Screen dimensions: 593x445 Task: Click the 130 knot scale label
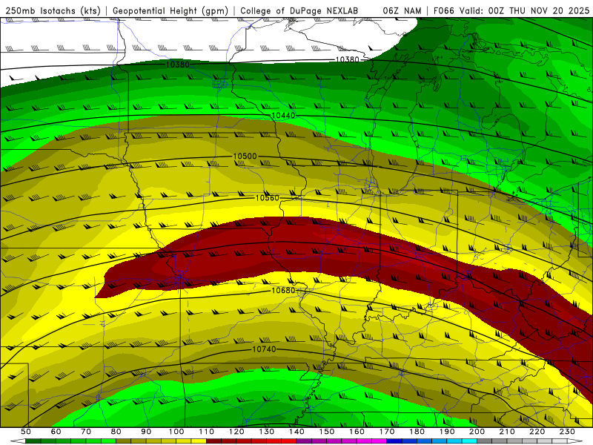(x=267, y=432)
